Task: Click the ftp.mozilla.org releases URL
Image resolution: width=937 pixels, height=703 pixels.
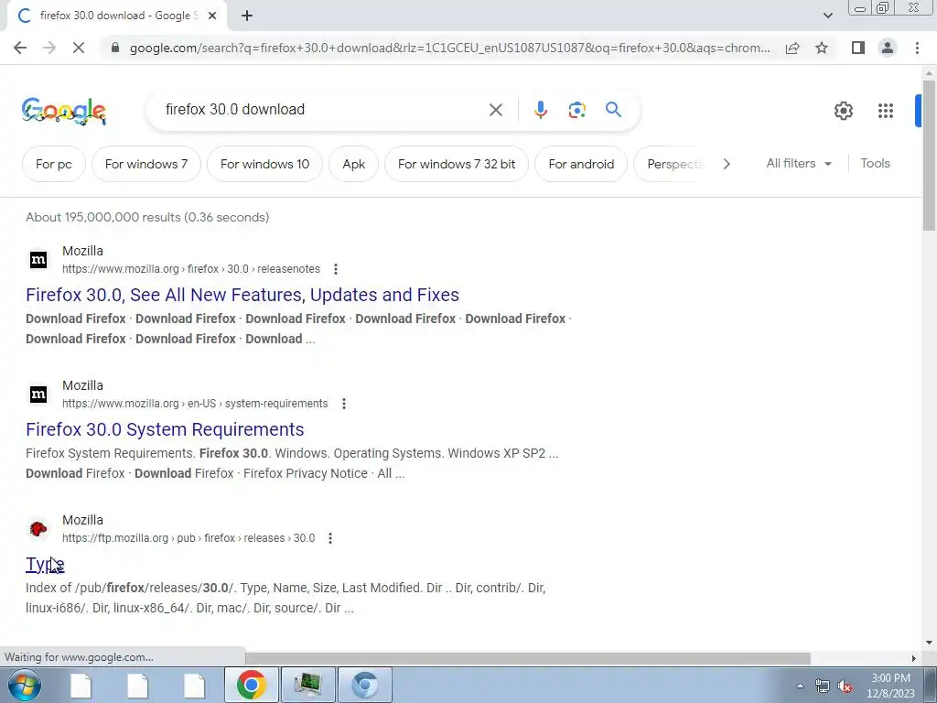Action: pos(188,538)
